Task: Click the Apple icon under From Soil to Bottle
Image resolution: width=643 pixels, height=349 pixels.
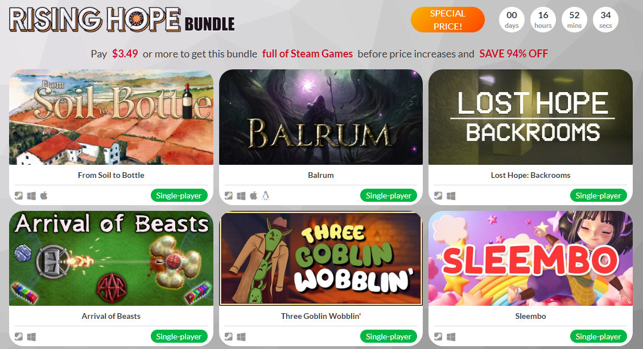Action: pos(44,196)
